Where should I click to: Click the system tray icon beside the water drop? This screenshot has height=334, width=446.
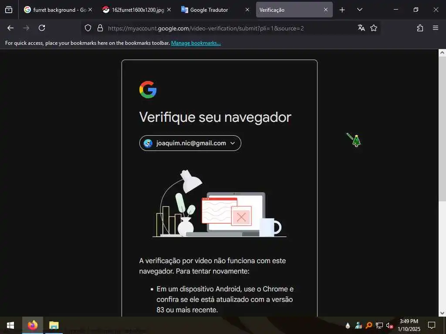pos(358,325)
